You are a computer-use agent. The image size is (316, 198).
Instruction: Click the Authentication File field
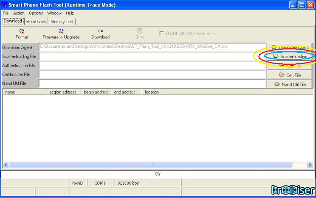coord(153,66)
